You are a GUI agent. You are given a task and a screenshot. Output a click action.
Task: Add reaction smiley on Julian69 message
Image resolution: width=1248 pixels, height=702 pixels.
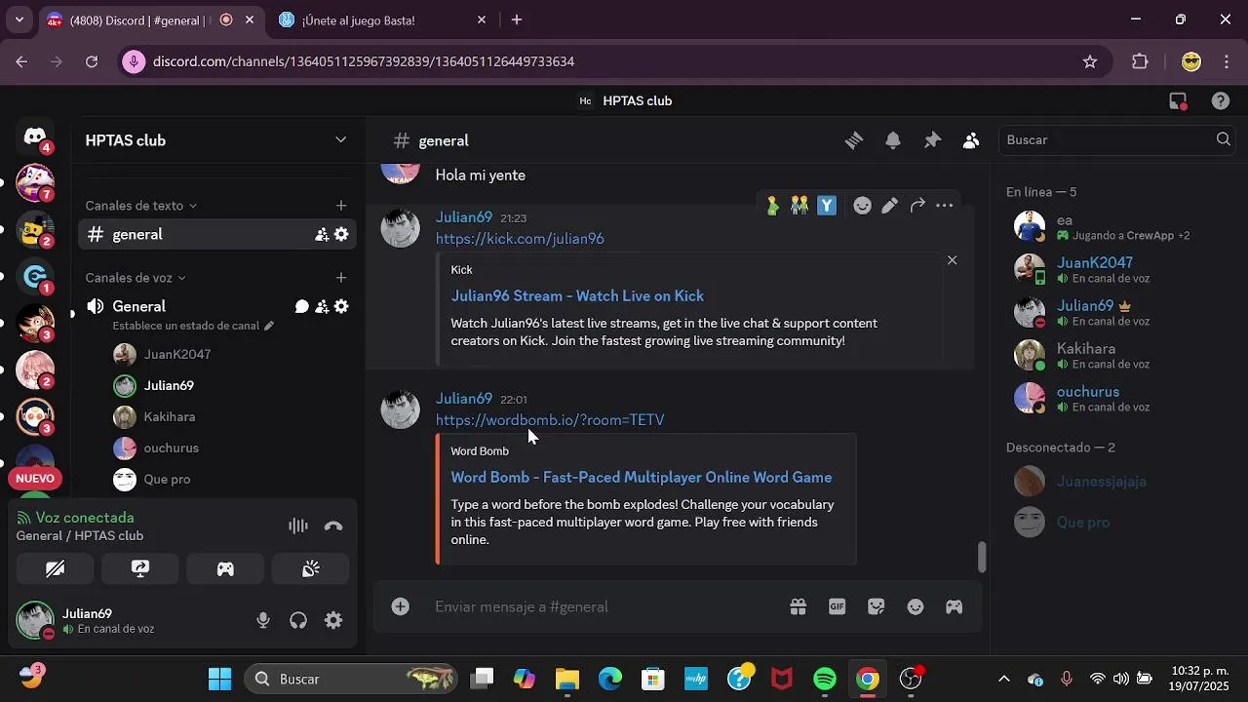point(862,206)
